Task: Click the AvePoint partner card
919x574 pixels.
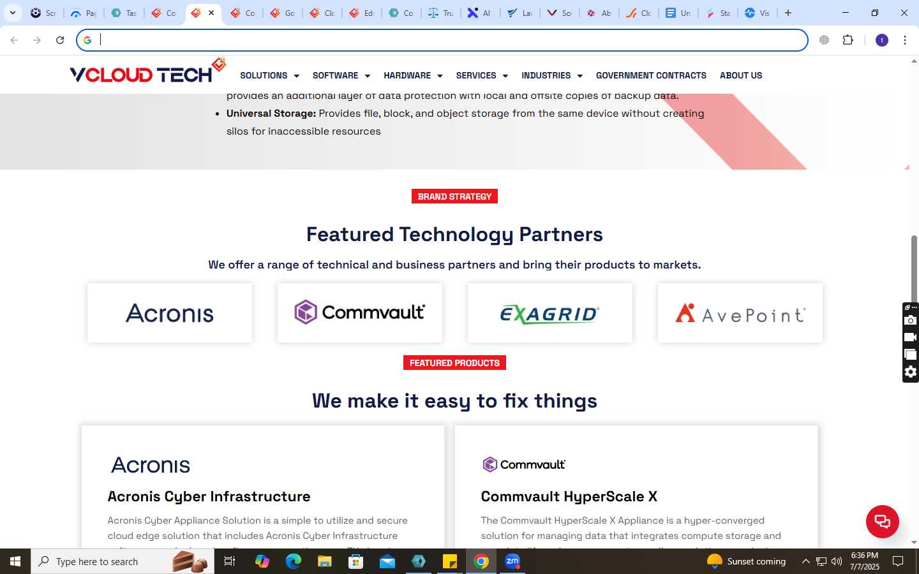Action: 740,313
